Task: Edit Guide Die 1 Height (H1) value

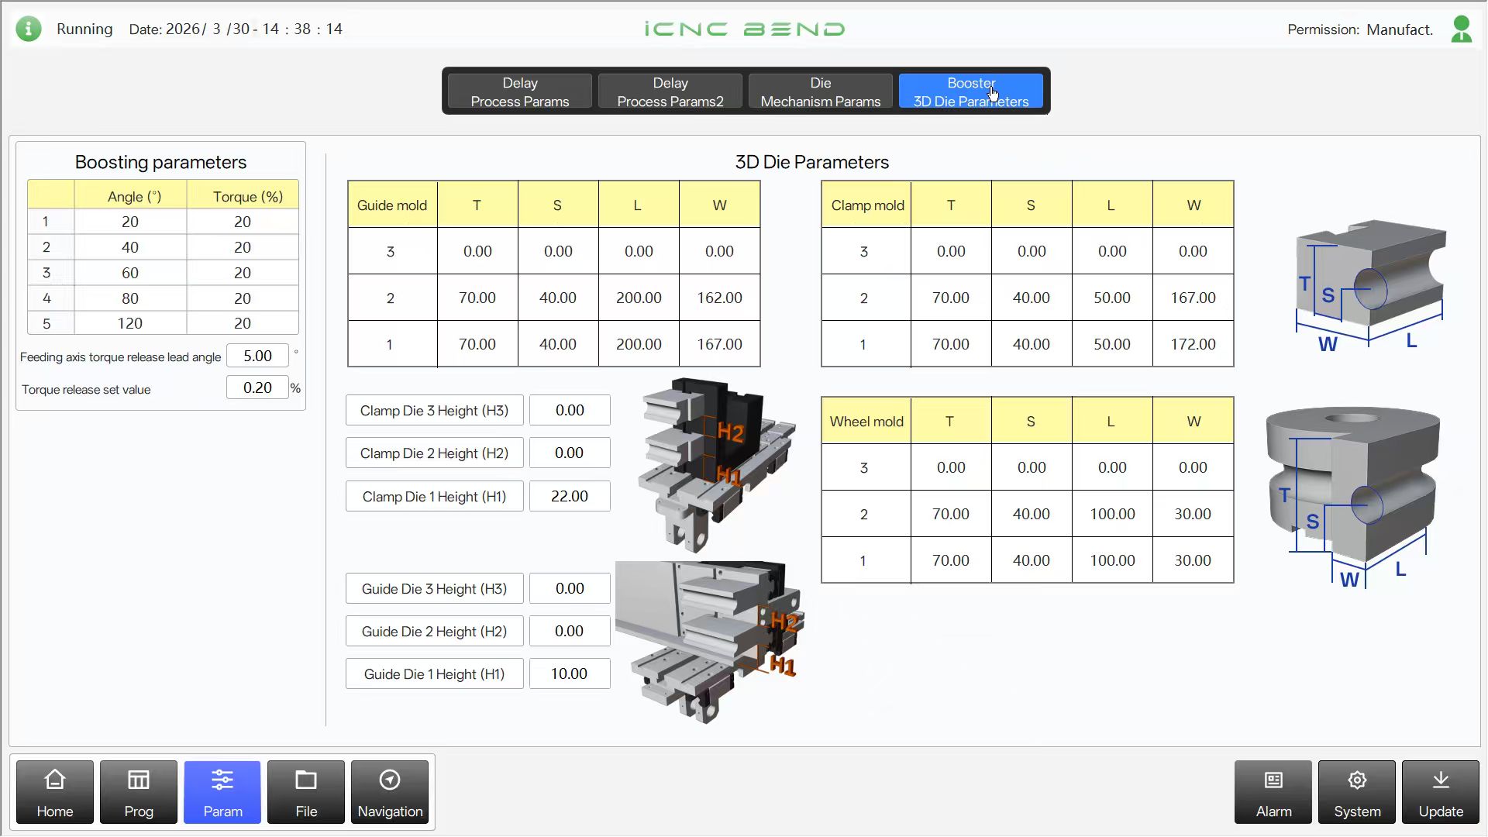Action: tap(570, 673)
